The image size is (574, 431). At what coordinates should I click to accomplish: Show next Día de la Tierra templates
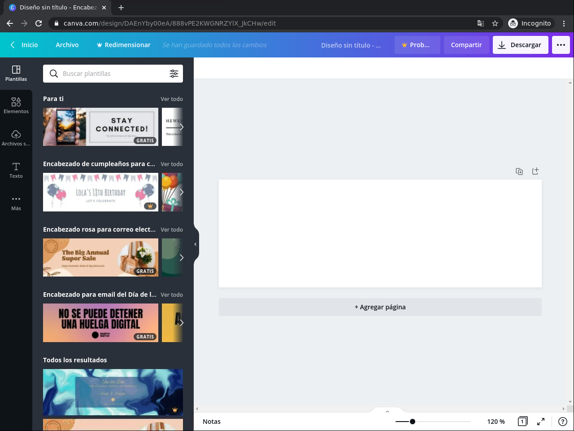(181, 323)
